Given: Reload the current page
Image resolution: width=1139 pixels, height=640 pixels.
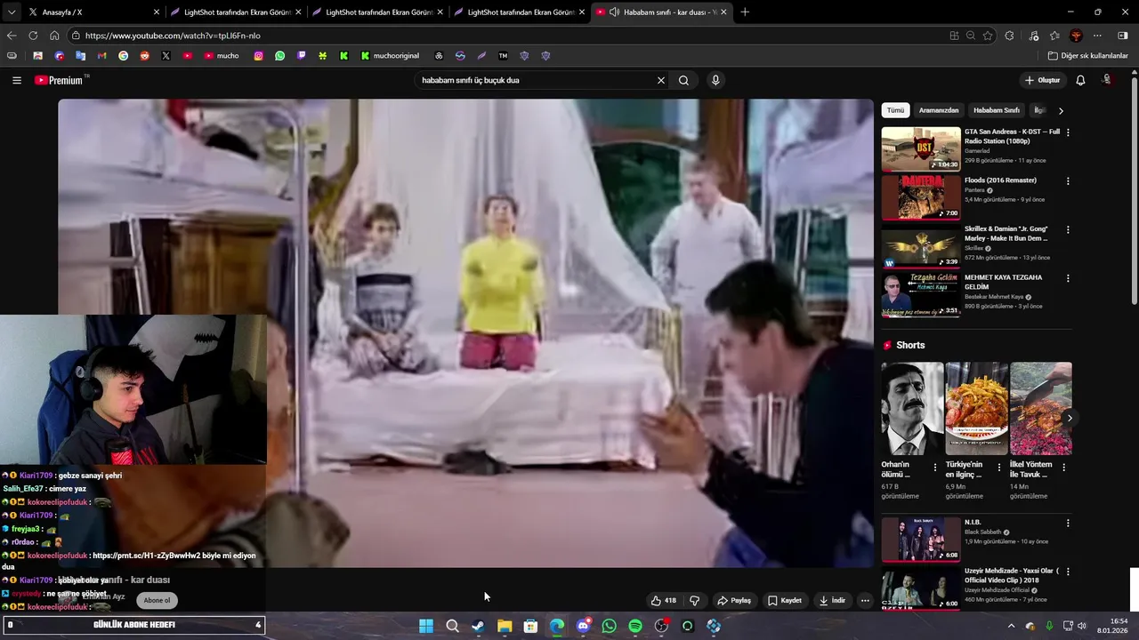Looking at the screenshot, I should (x=33, y=36).
